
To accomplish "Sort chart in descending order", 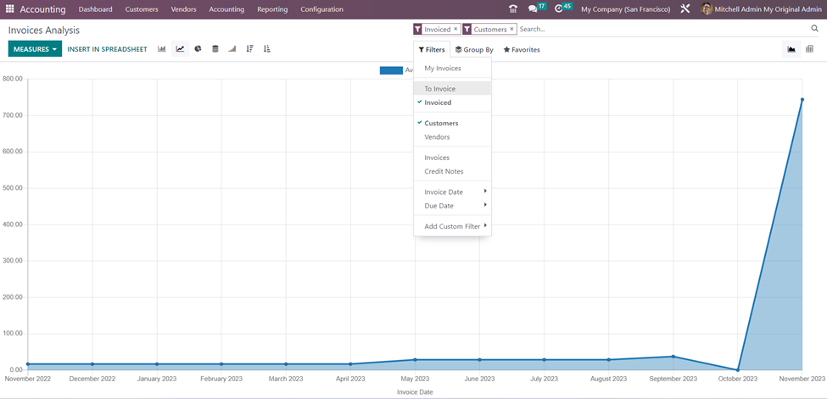I will [x=249, y=49].
